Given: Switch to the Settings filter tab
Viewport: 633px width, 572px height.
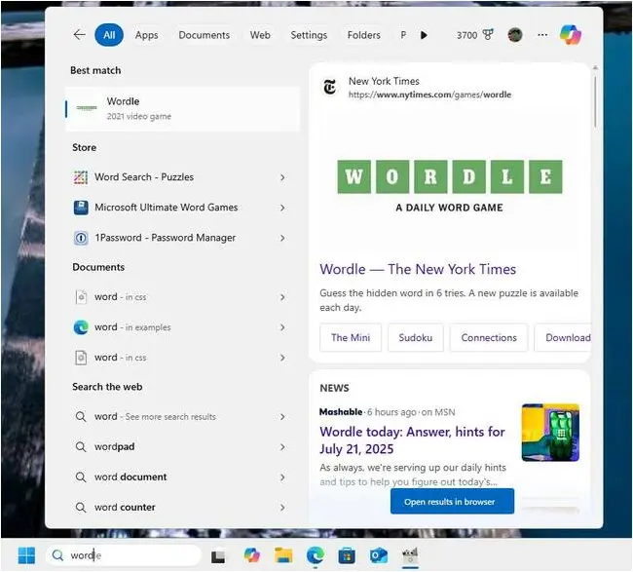Looking at the screenshot, I should tap(309, 35).
